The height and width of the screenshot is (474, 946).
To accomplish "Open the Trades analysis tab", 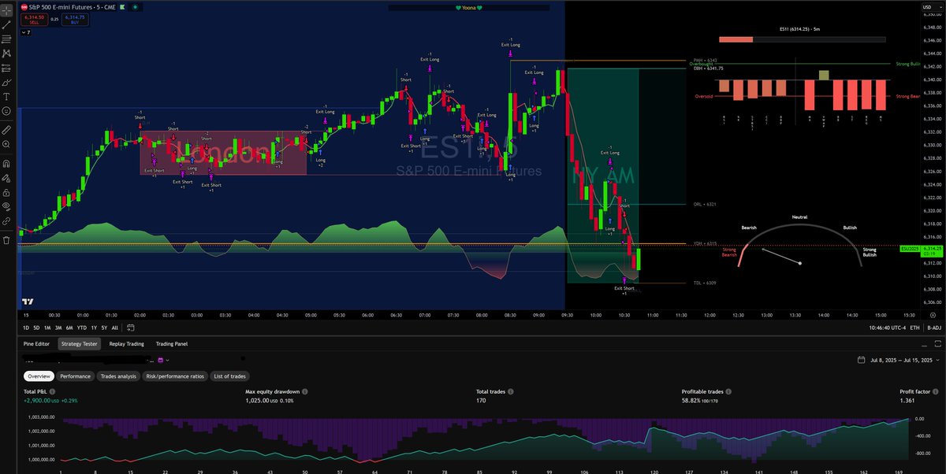I will pos(117,376).
